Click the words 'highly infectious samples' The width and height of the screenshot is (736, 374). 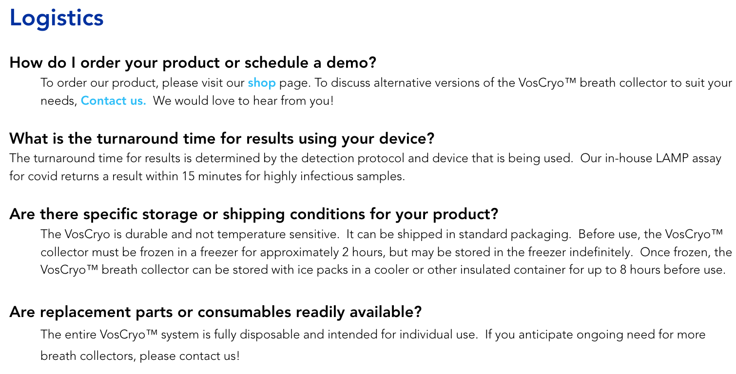[x=334, y=176]
